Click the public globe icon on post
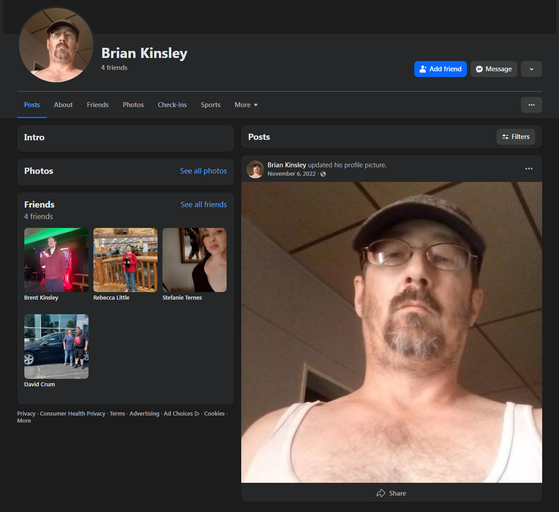Screen dimensions: 559x512 pyautogui.click(x=323, y=174)
